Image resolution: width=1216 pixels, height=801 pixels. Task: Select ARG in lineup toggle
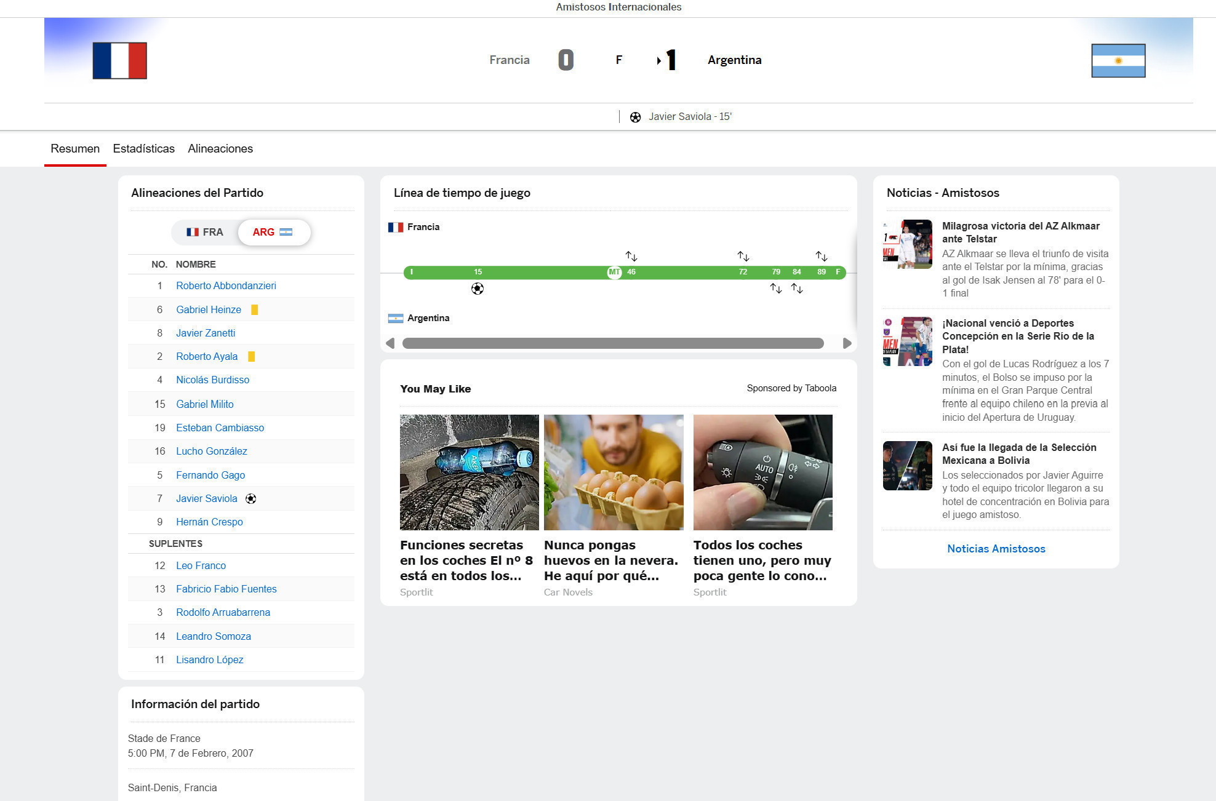(x=273, y=232)
